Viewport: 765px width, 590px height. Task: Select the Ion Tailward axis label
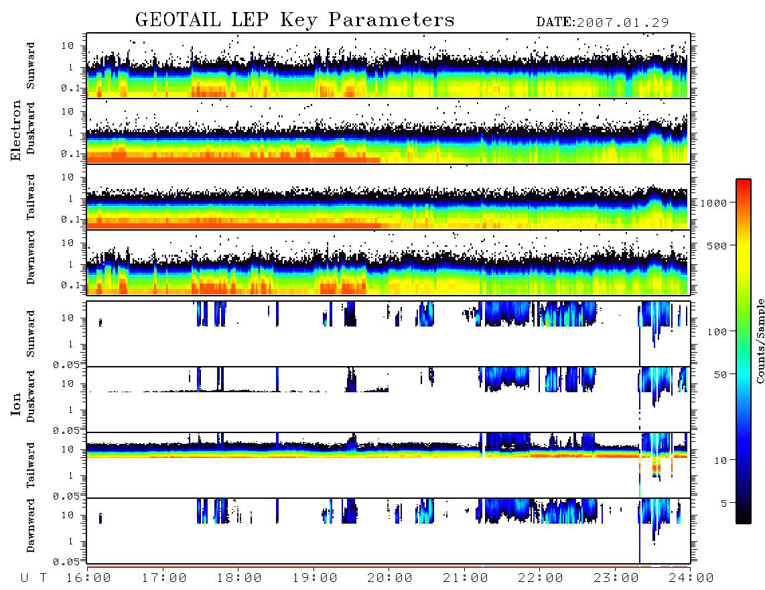click(x=31, y=465)
